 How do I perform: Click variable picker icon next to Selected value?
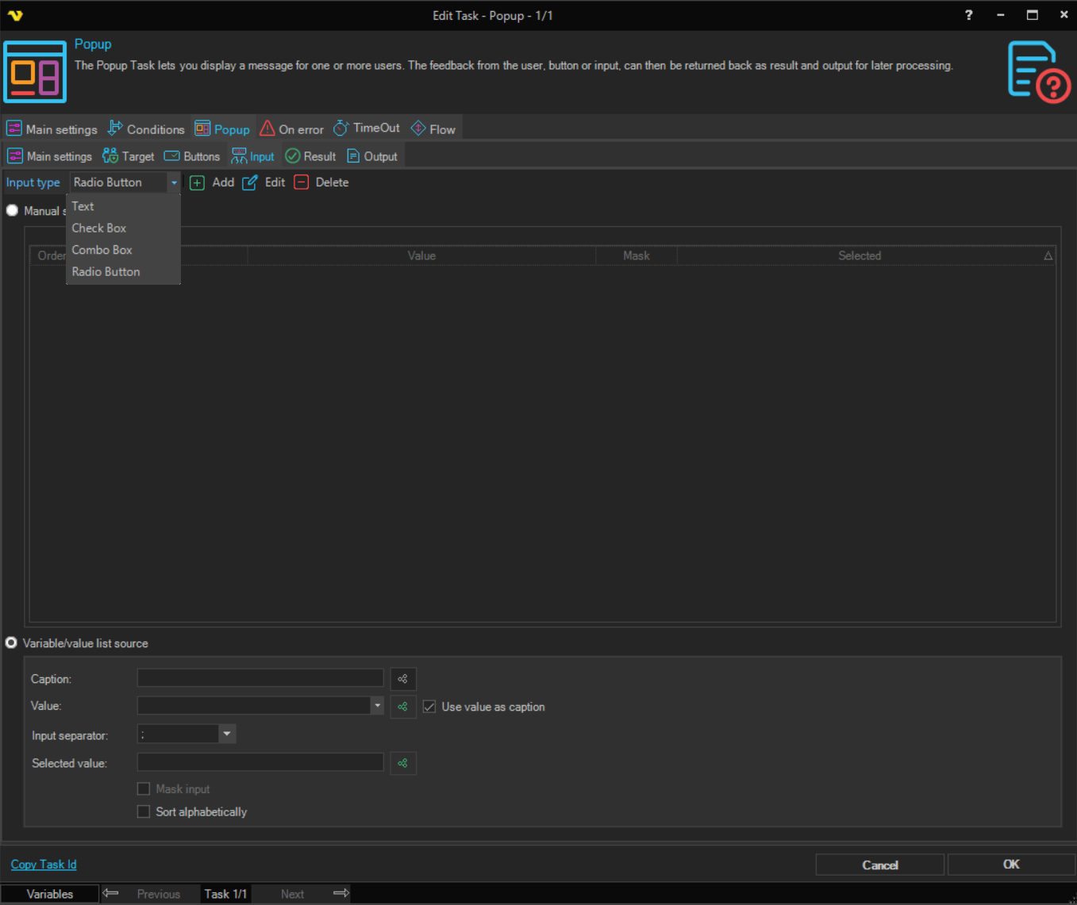(x=403, y=763)
